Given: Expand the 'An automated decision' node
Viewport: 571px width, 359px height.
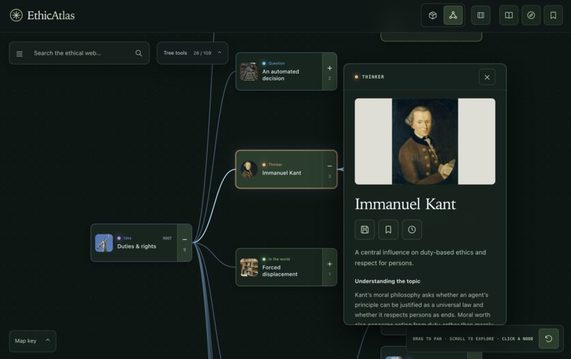Looking at the screenshot, I should [329, 72].
